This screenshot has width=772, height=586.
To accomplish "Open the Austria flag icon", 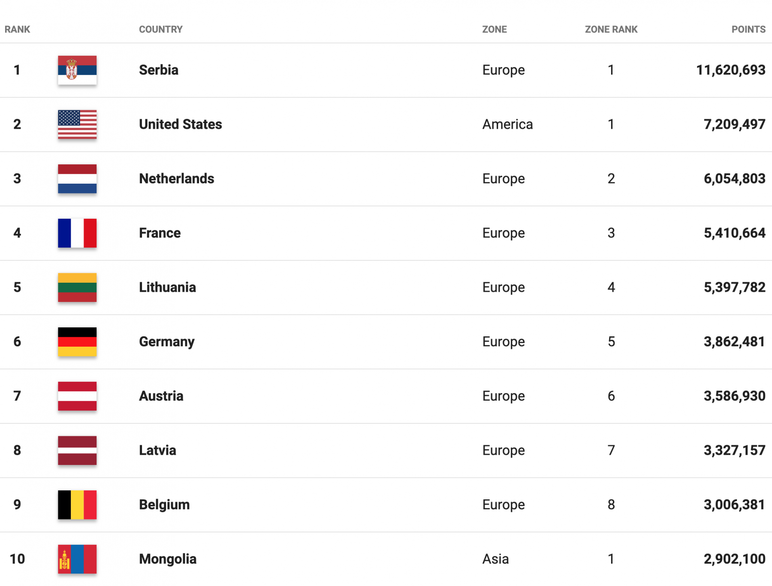I will click(77, 396).
